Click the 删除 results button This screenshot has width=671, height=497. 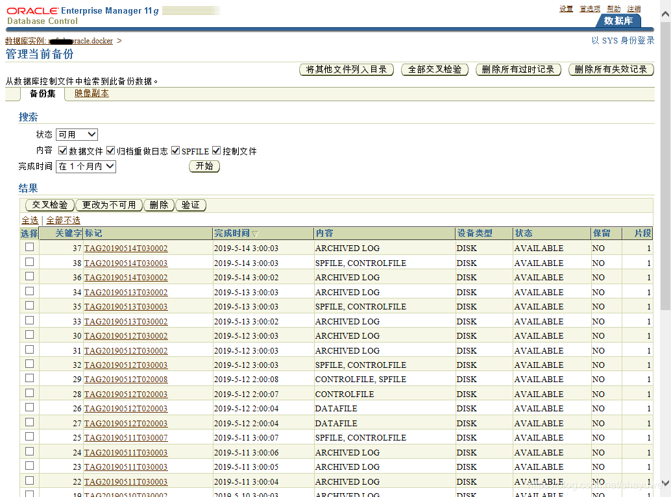tap(159, 205)
